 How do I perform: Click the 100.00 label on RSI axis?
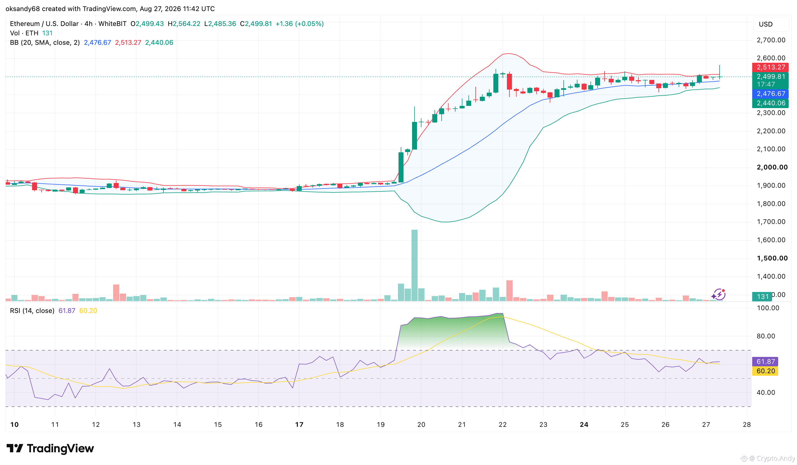[768, 308]
